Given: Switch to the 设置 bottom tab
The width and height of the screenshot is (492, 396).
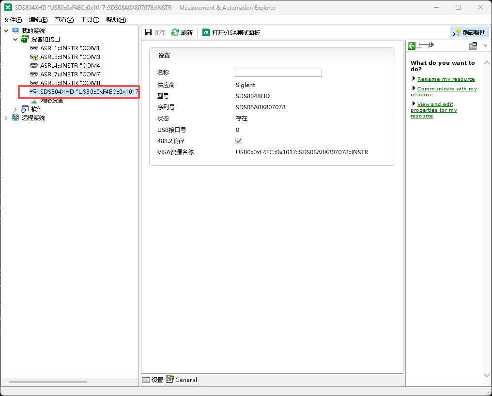Looking at the screenshot, I should click(x=153, y=380).
